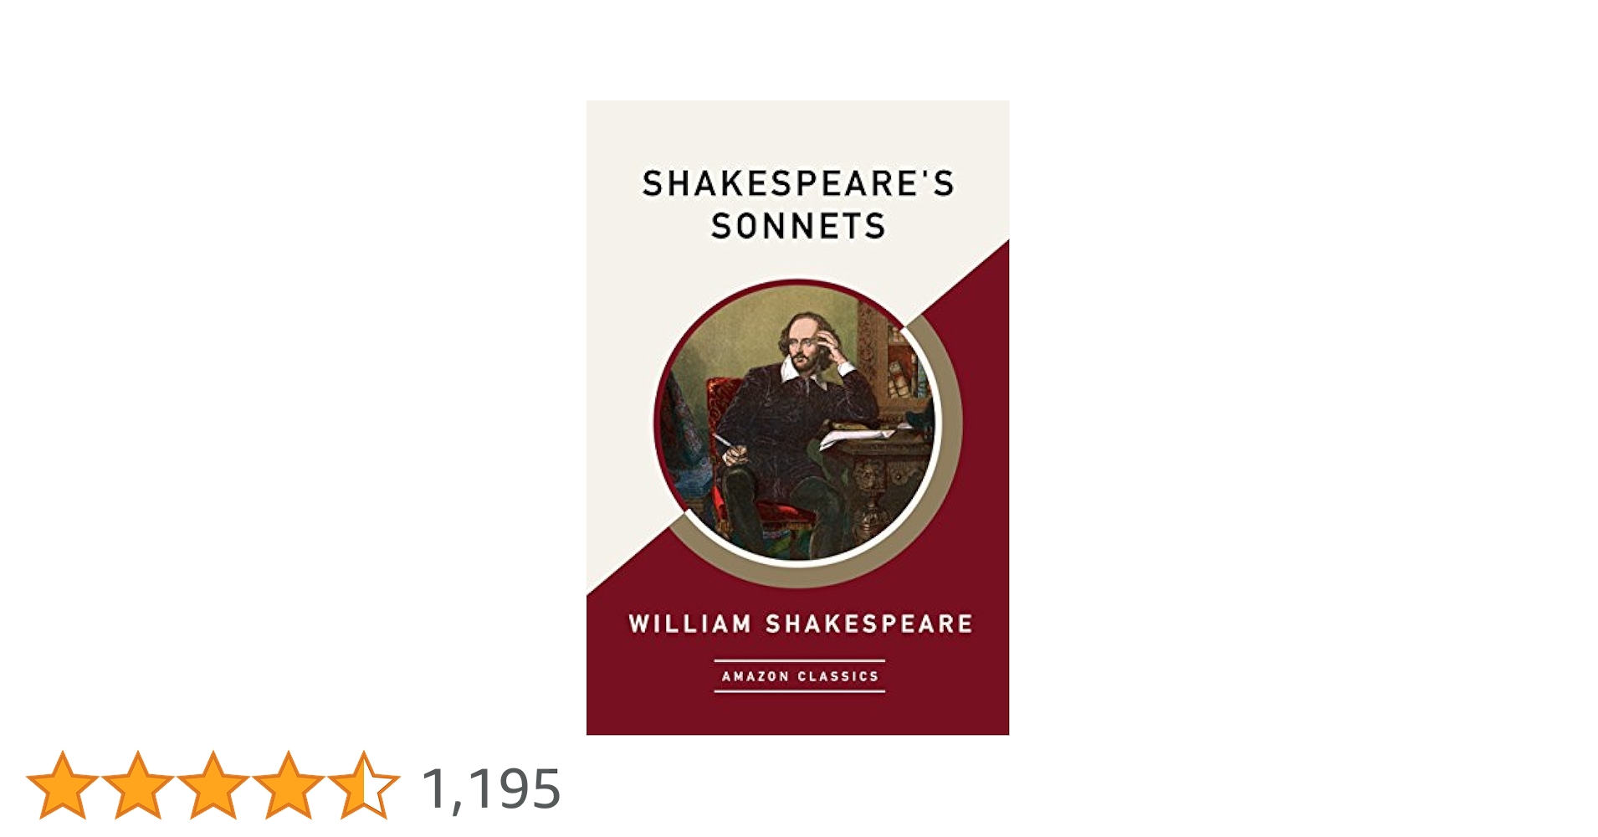Click the William Shakespeare author name
This screenshot has width=1598, height=837.
click(801, 624)
